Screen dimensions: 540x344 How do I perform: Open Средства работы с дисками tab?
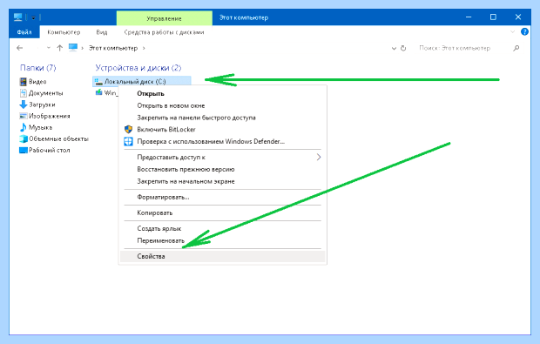(x=164, y=32)
